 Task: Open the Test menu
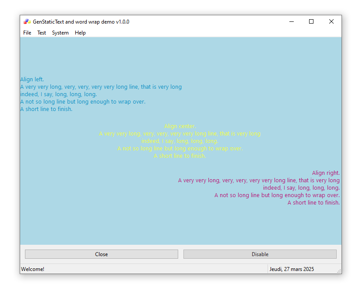click(x=42, y=33)
